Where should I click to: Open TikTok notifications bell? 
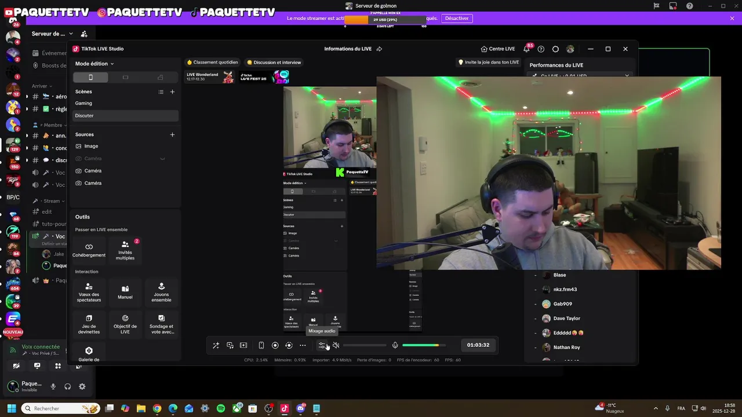click(526, 49)
